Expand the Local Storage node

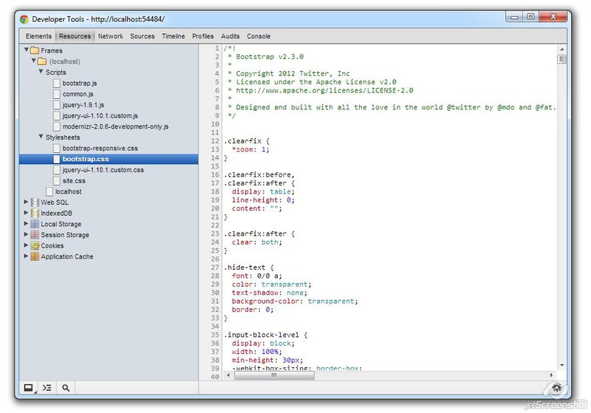pyautogui.click(x=26, y=223)
